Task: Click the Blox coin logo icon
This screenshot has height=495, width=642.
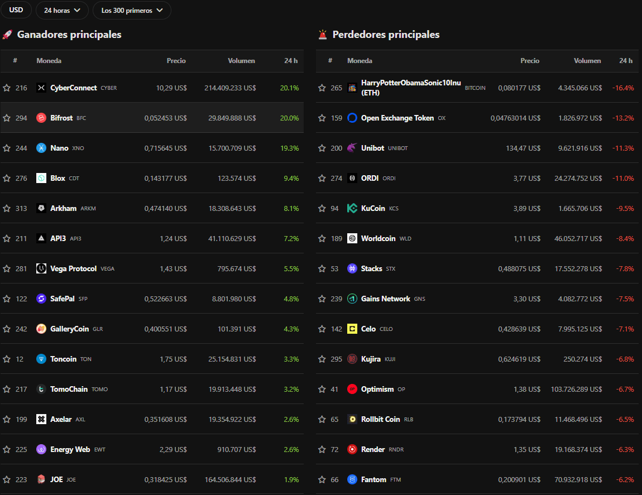Action: point(41,178)
